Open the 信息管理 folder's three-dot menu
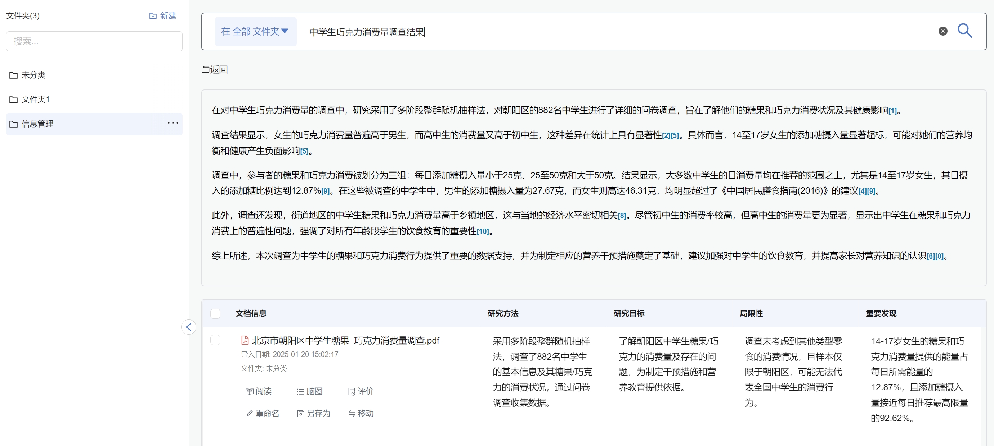994x446 pixels. (x=173, y=123)
